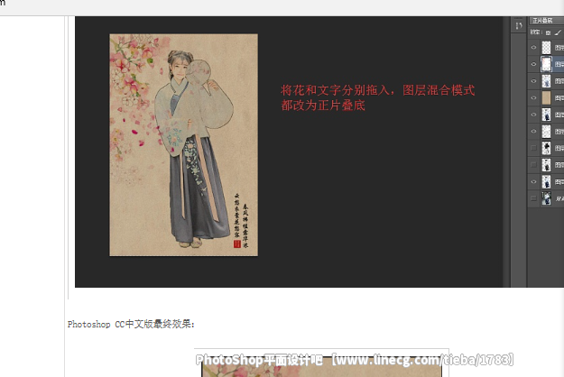The height and width of the screenshot is (377, 564).
Task: Toggle eye icon directly above tan layer
Action: click(x=534, y=81)
